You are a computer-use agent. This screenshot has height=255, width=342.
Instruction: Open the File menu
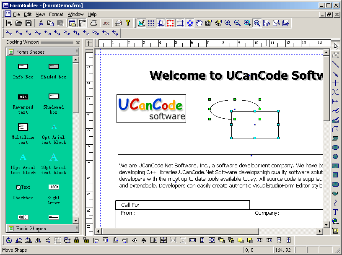click(x=16, y=14)
